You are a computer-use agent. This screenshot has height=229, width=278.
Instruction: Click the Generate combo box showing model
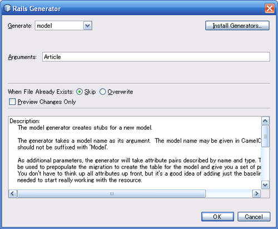[63, 26]
